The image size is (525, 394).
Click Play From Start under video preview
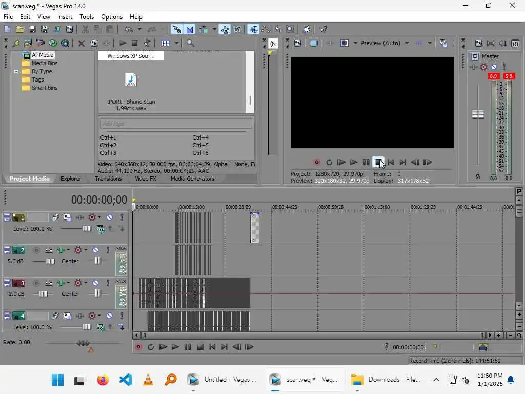341,162
